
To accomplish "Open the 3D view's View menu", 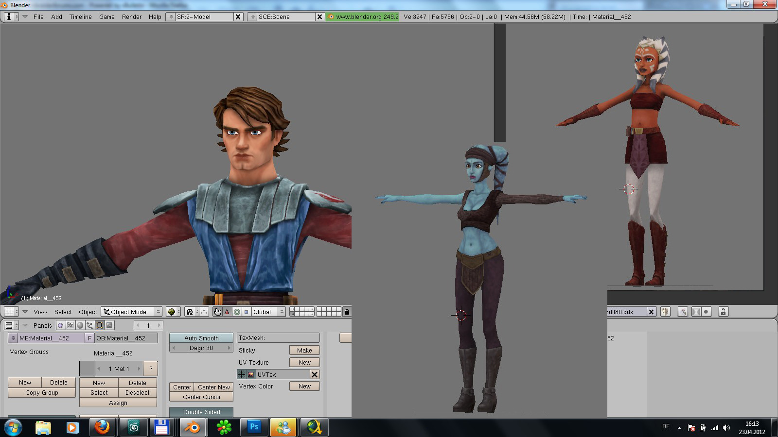I will coord(40,312).
